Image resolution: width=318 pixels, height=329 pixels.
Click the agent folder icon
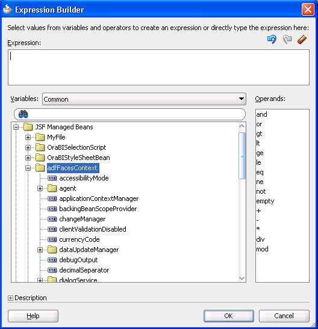[x=52, y=188]
